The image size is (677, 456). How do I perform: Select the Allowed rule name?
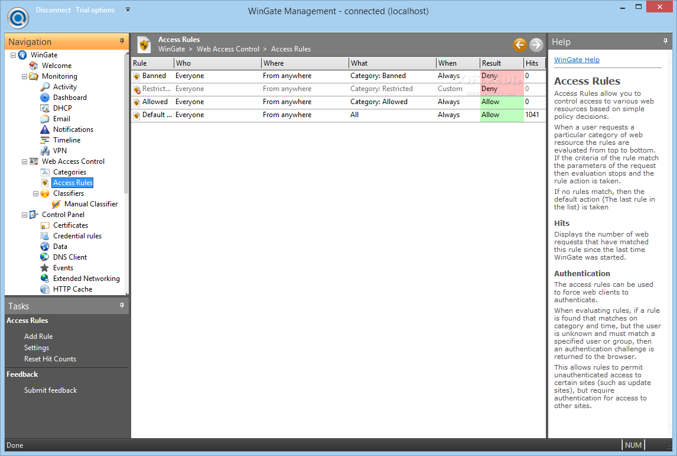(155, 102)
